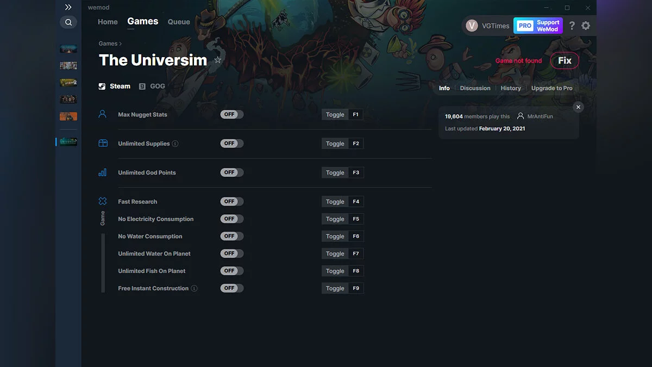Image resolution: width=652 pixels, height=367 pixels.
Task: Turn on Free Instant Construction
Action: [x=231, y=288]
